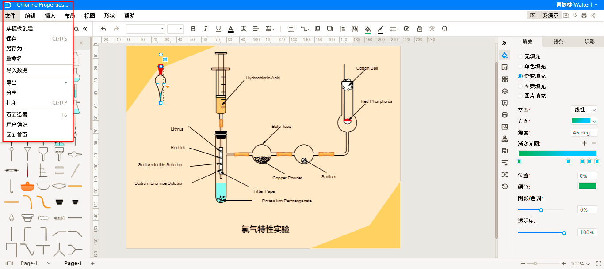Select the orange crucible shape in library
This screenshot has height=269, width=604.
[x=27, y=186]
